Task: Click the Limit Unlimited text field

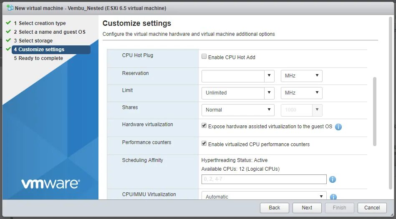Action: point(233,93)
